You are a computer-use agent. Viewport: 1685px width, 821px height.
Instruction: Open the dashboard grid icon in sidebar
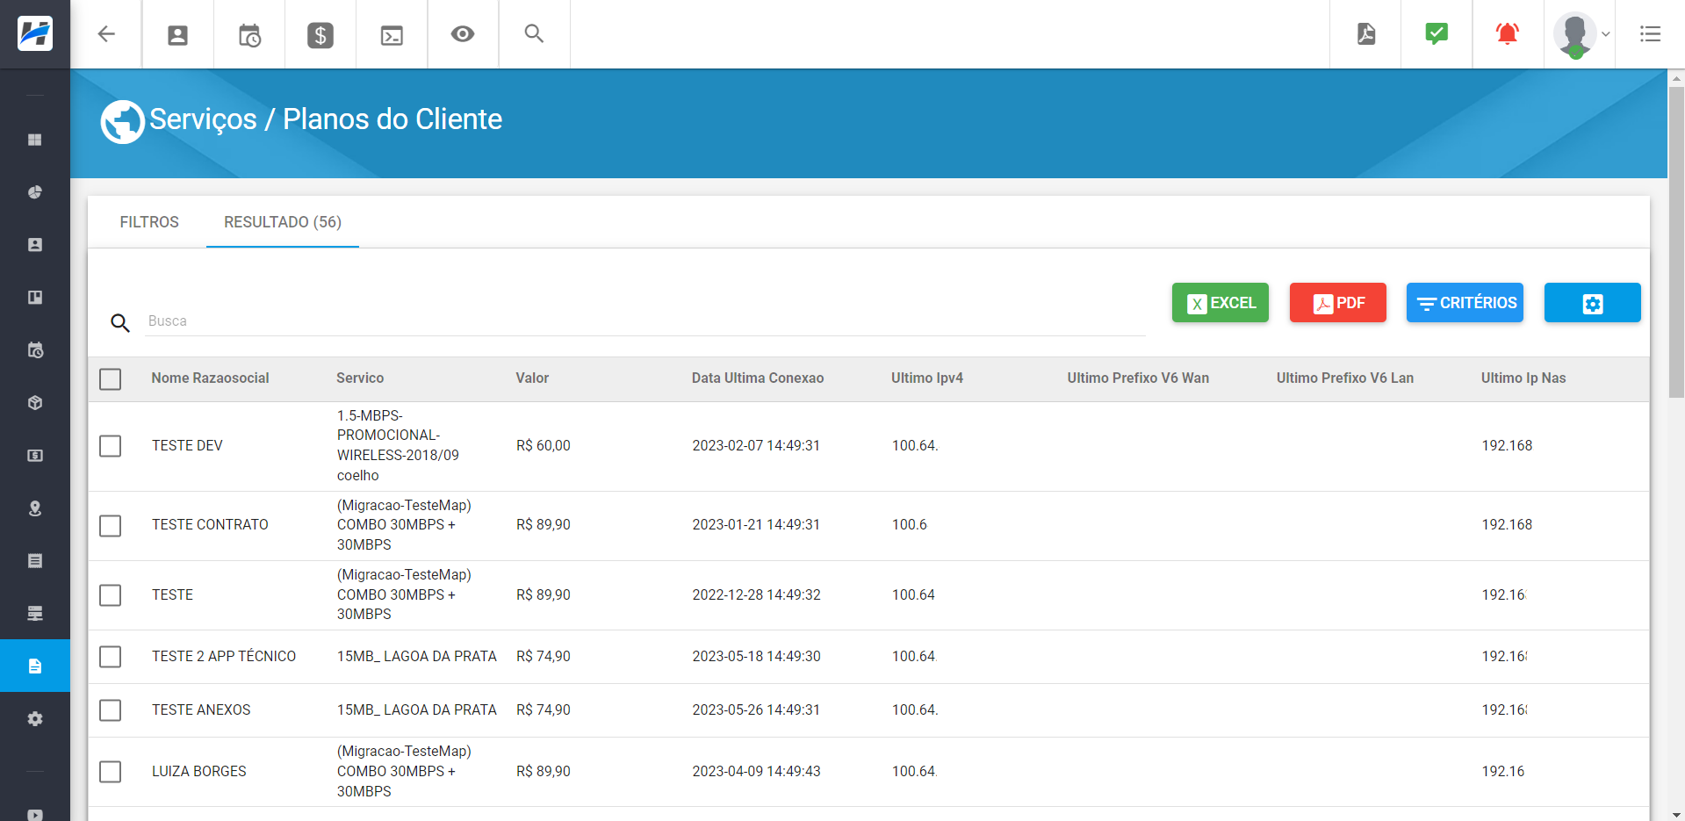point(35,140)
